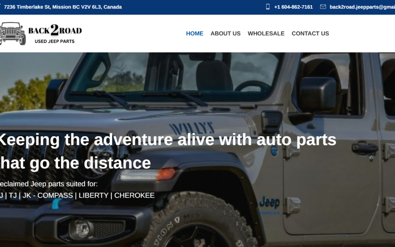Click the Jeep logo illustration
Image resolution: width=395 pixels, height=247 pixels.
13,34
